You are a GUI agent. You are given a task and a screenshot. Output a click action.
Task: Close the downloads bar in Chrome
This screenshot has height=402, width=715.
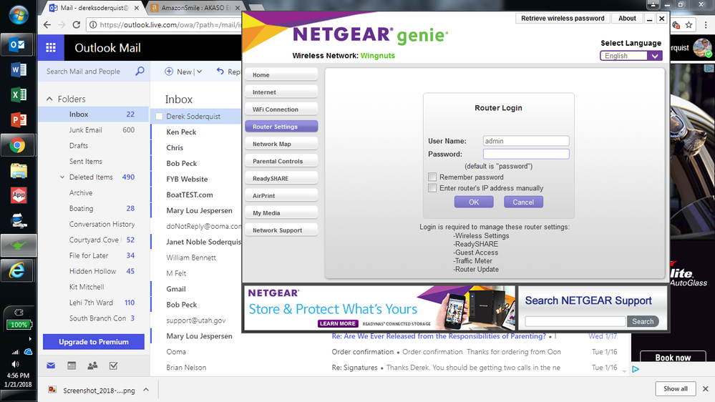[x=706, y=389]
